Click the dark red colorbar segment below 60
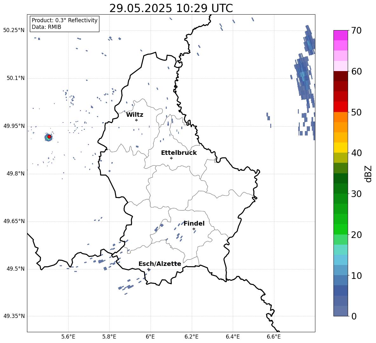376x343 pixels. pos(340,76)
